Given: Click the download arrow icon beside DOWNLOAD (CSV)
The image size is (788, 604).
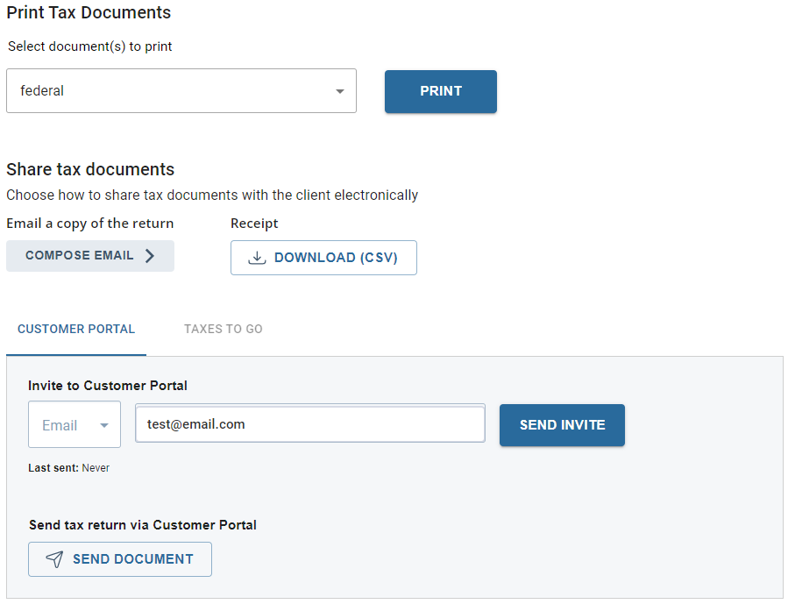Looking at the screenshot, I should click(x=257, y=258).
